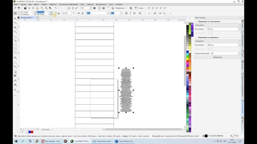
Task: Select the Interactive Fill tool
Action: 15,85
